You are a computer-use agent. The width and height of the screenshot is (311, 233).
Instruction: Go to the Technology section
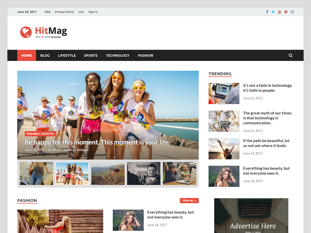[x=117, y=55]
